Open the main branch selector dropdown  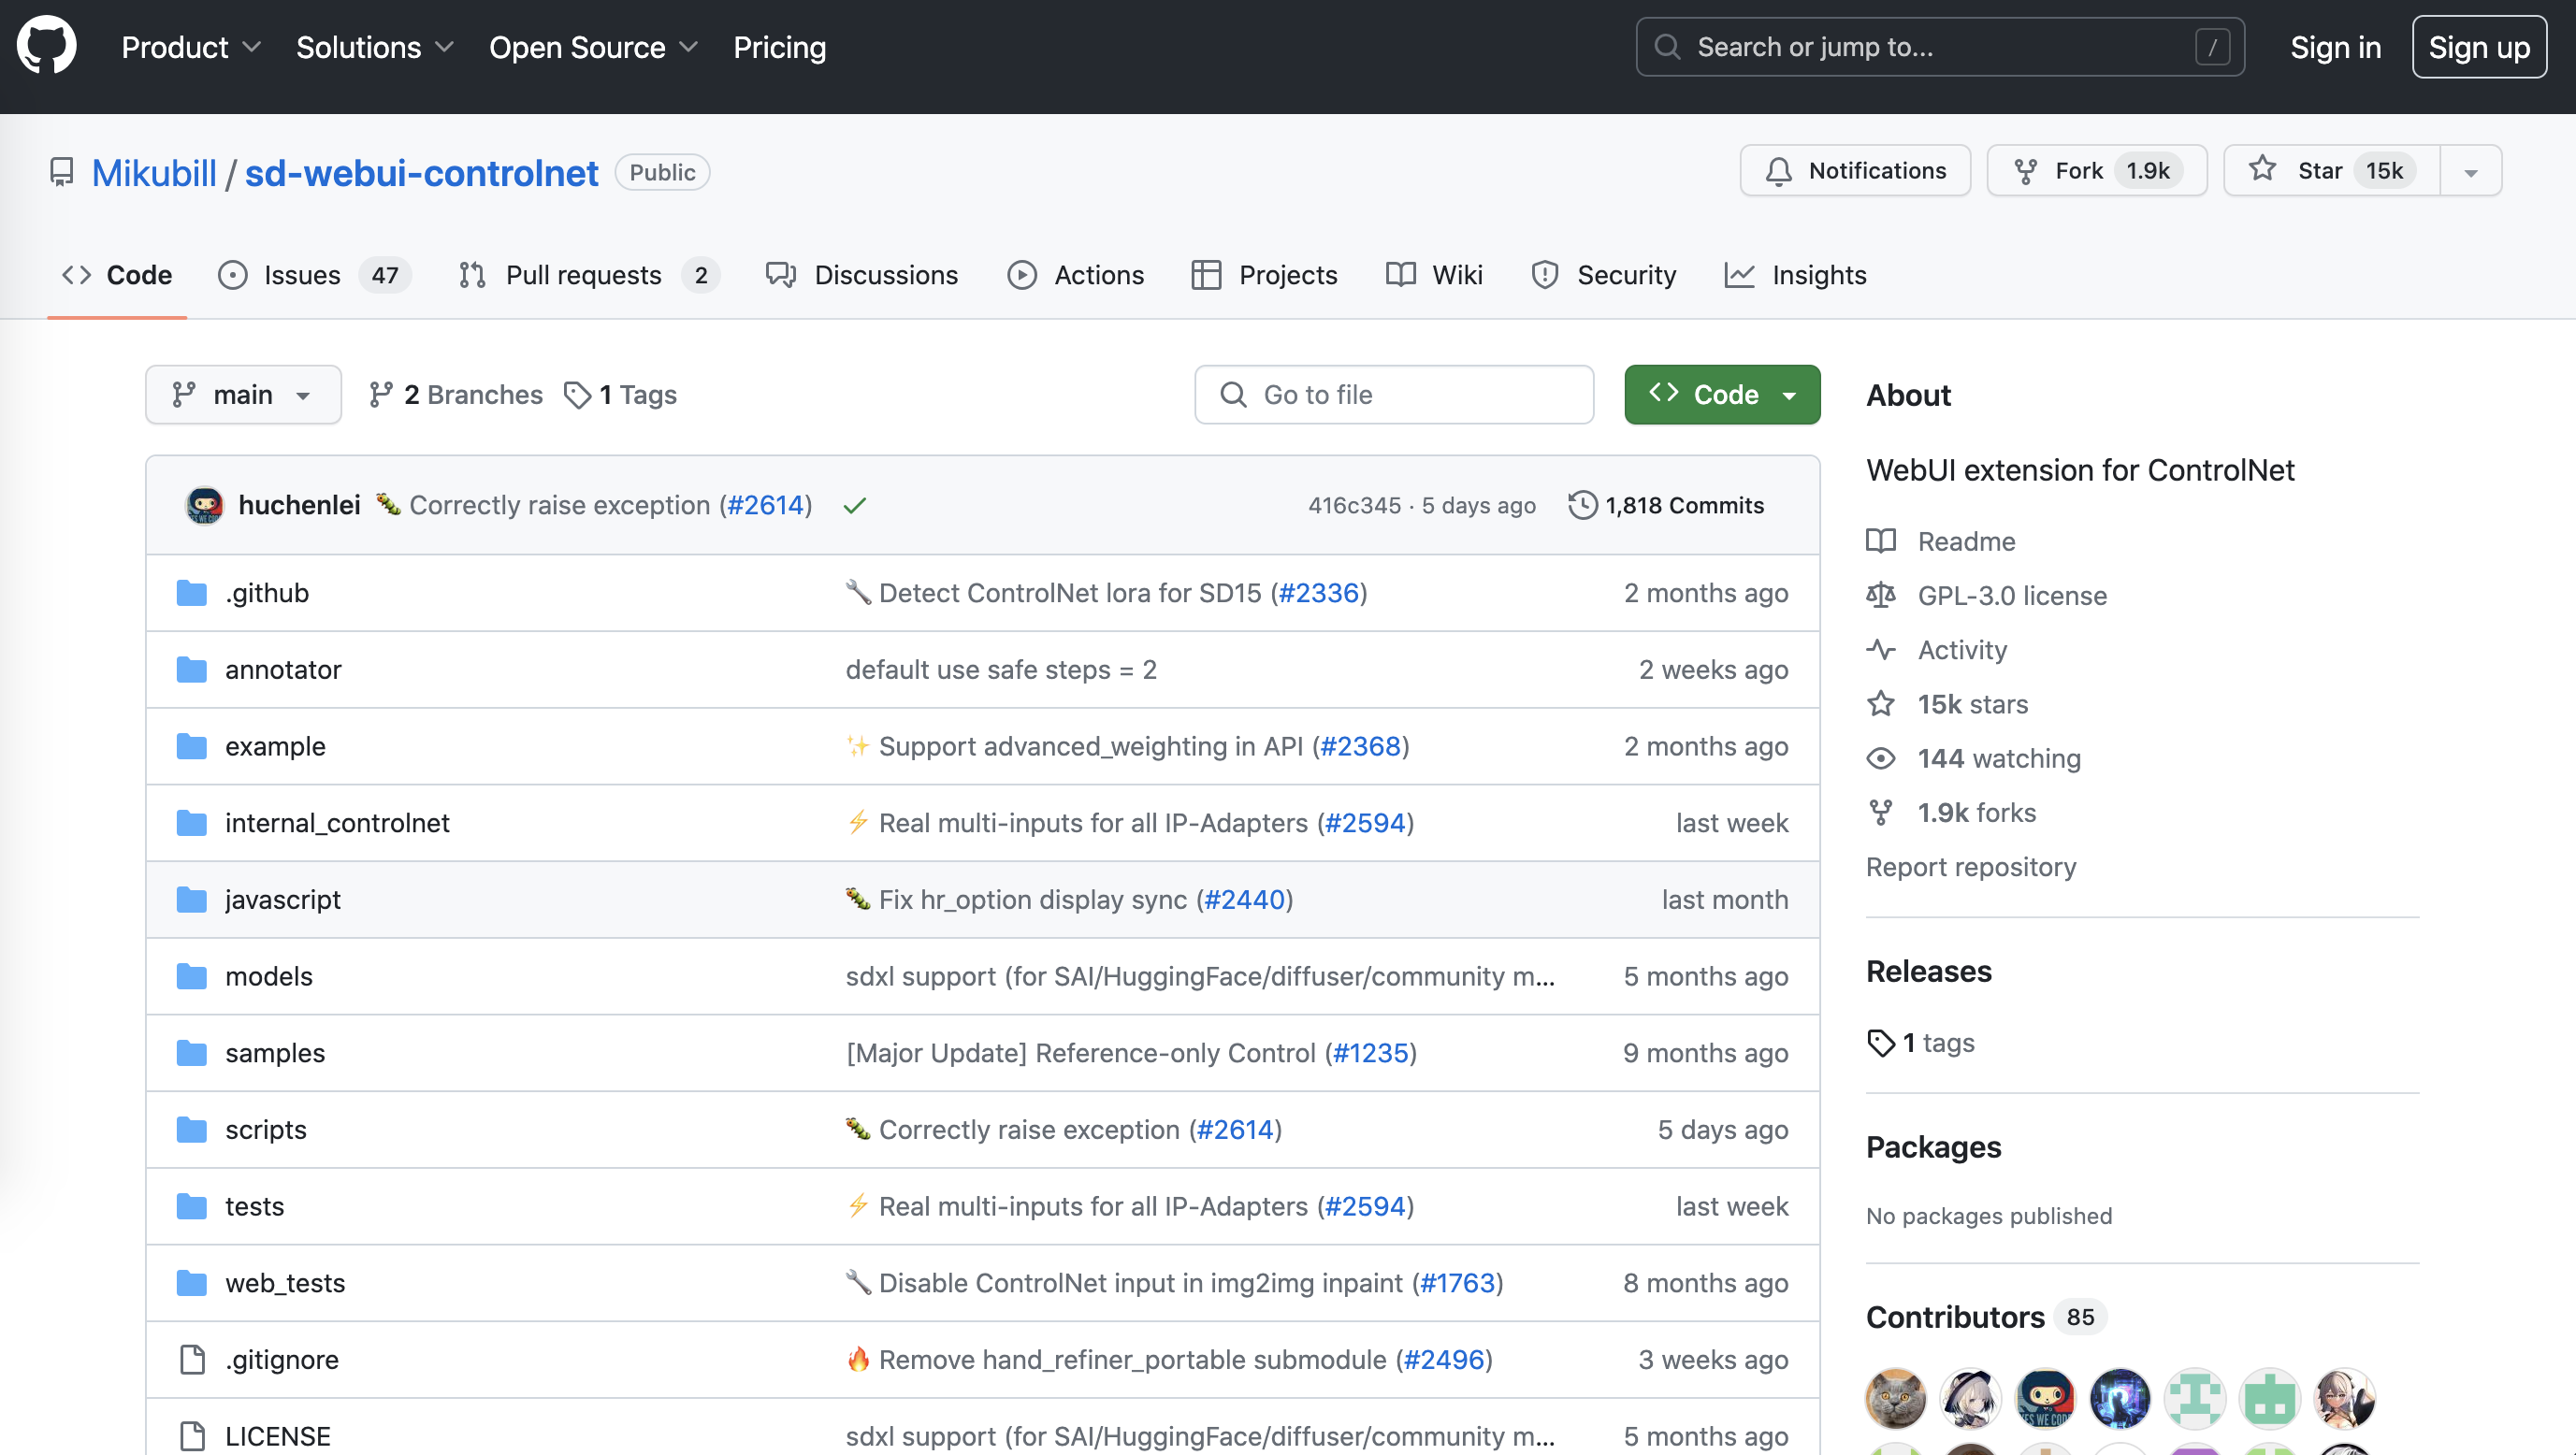(x=243, y=394)
